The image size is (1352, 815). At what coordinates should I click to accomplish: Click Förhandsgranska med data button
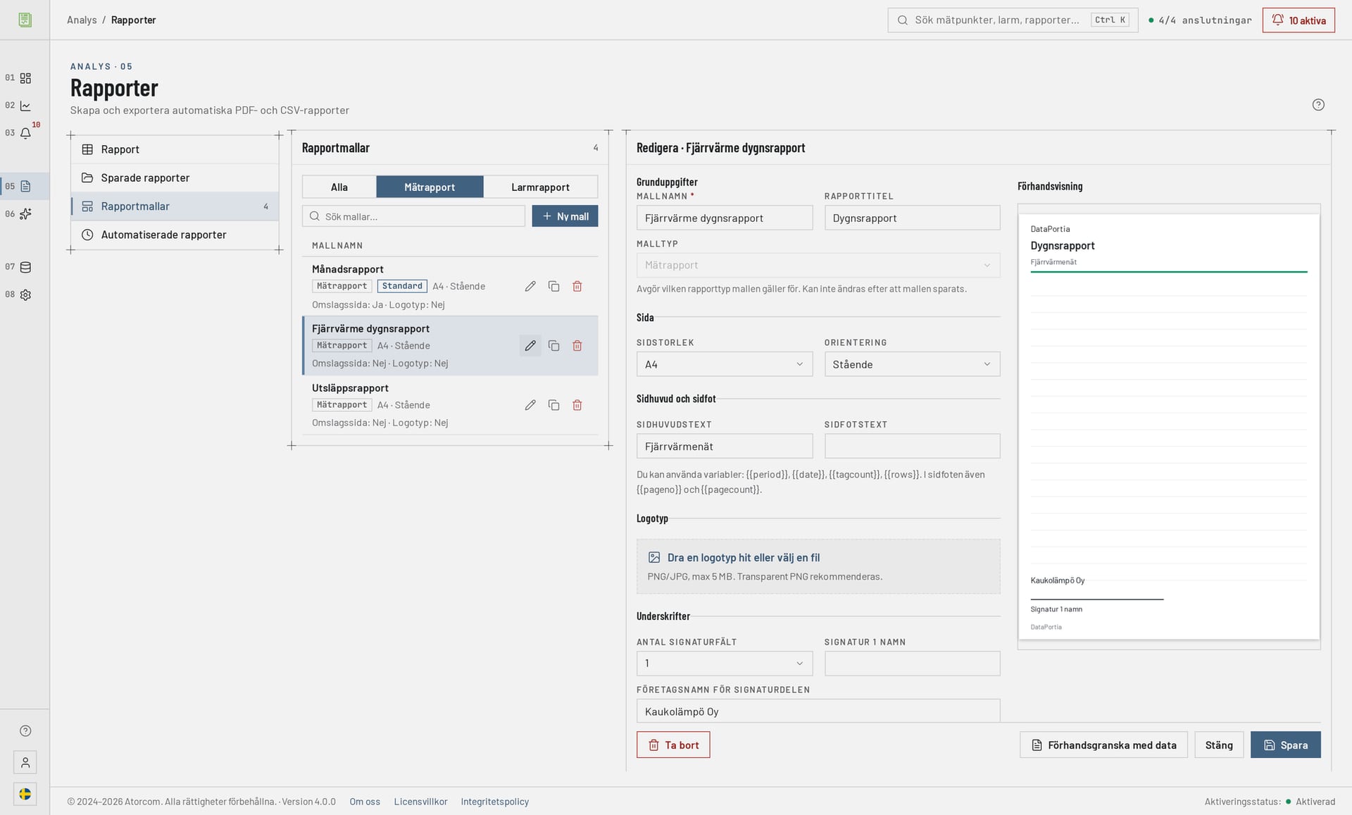coord(1103,745)
